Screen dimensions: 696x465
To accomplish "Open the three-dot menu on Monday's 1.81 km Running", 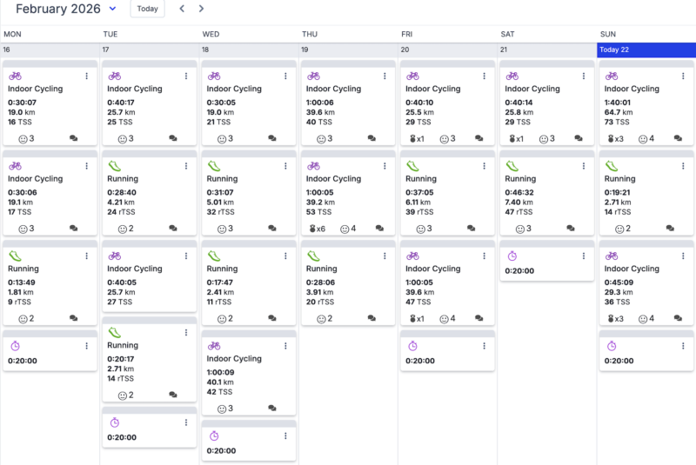I will click(87, 256).
